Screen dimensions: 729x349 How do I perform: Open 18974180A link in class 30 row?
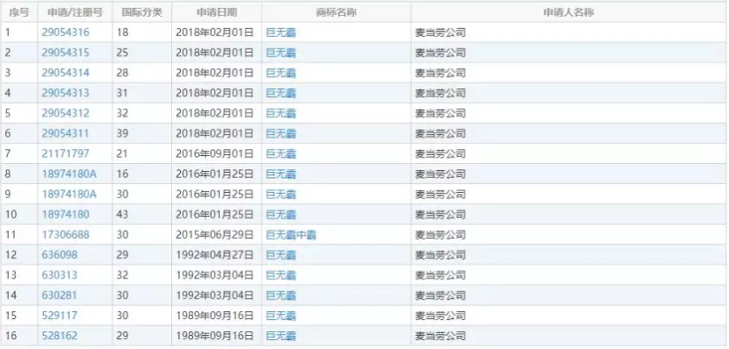coord(69,194)
